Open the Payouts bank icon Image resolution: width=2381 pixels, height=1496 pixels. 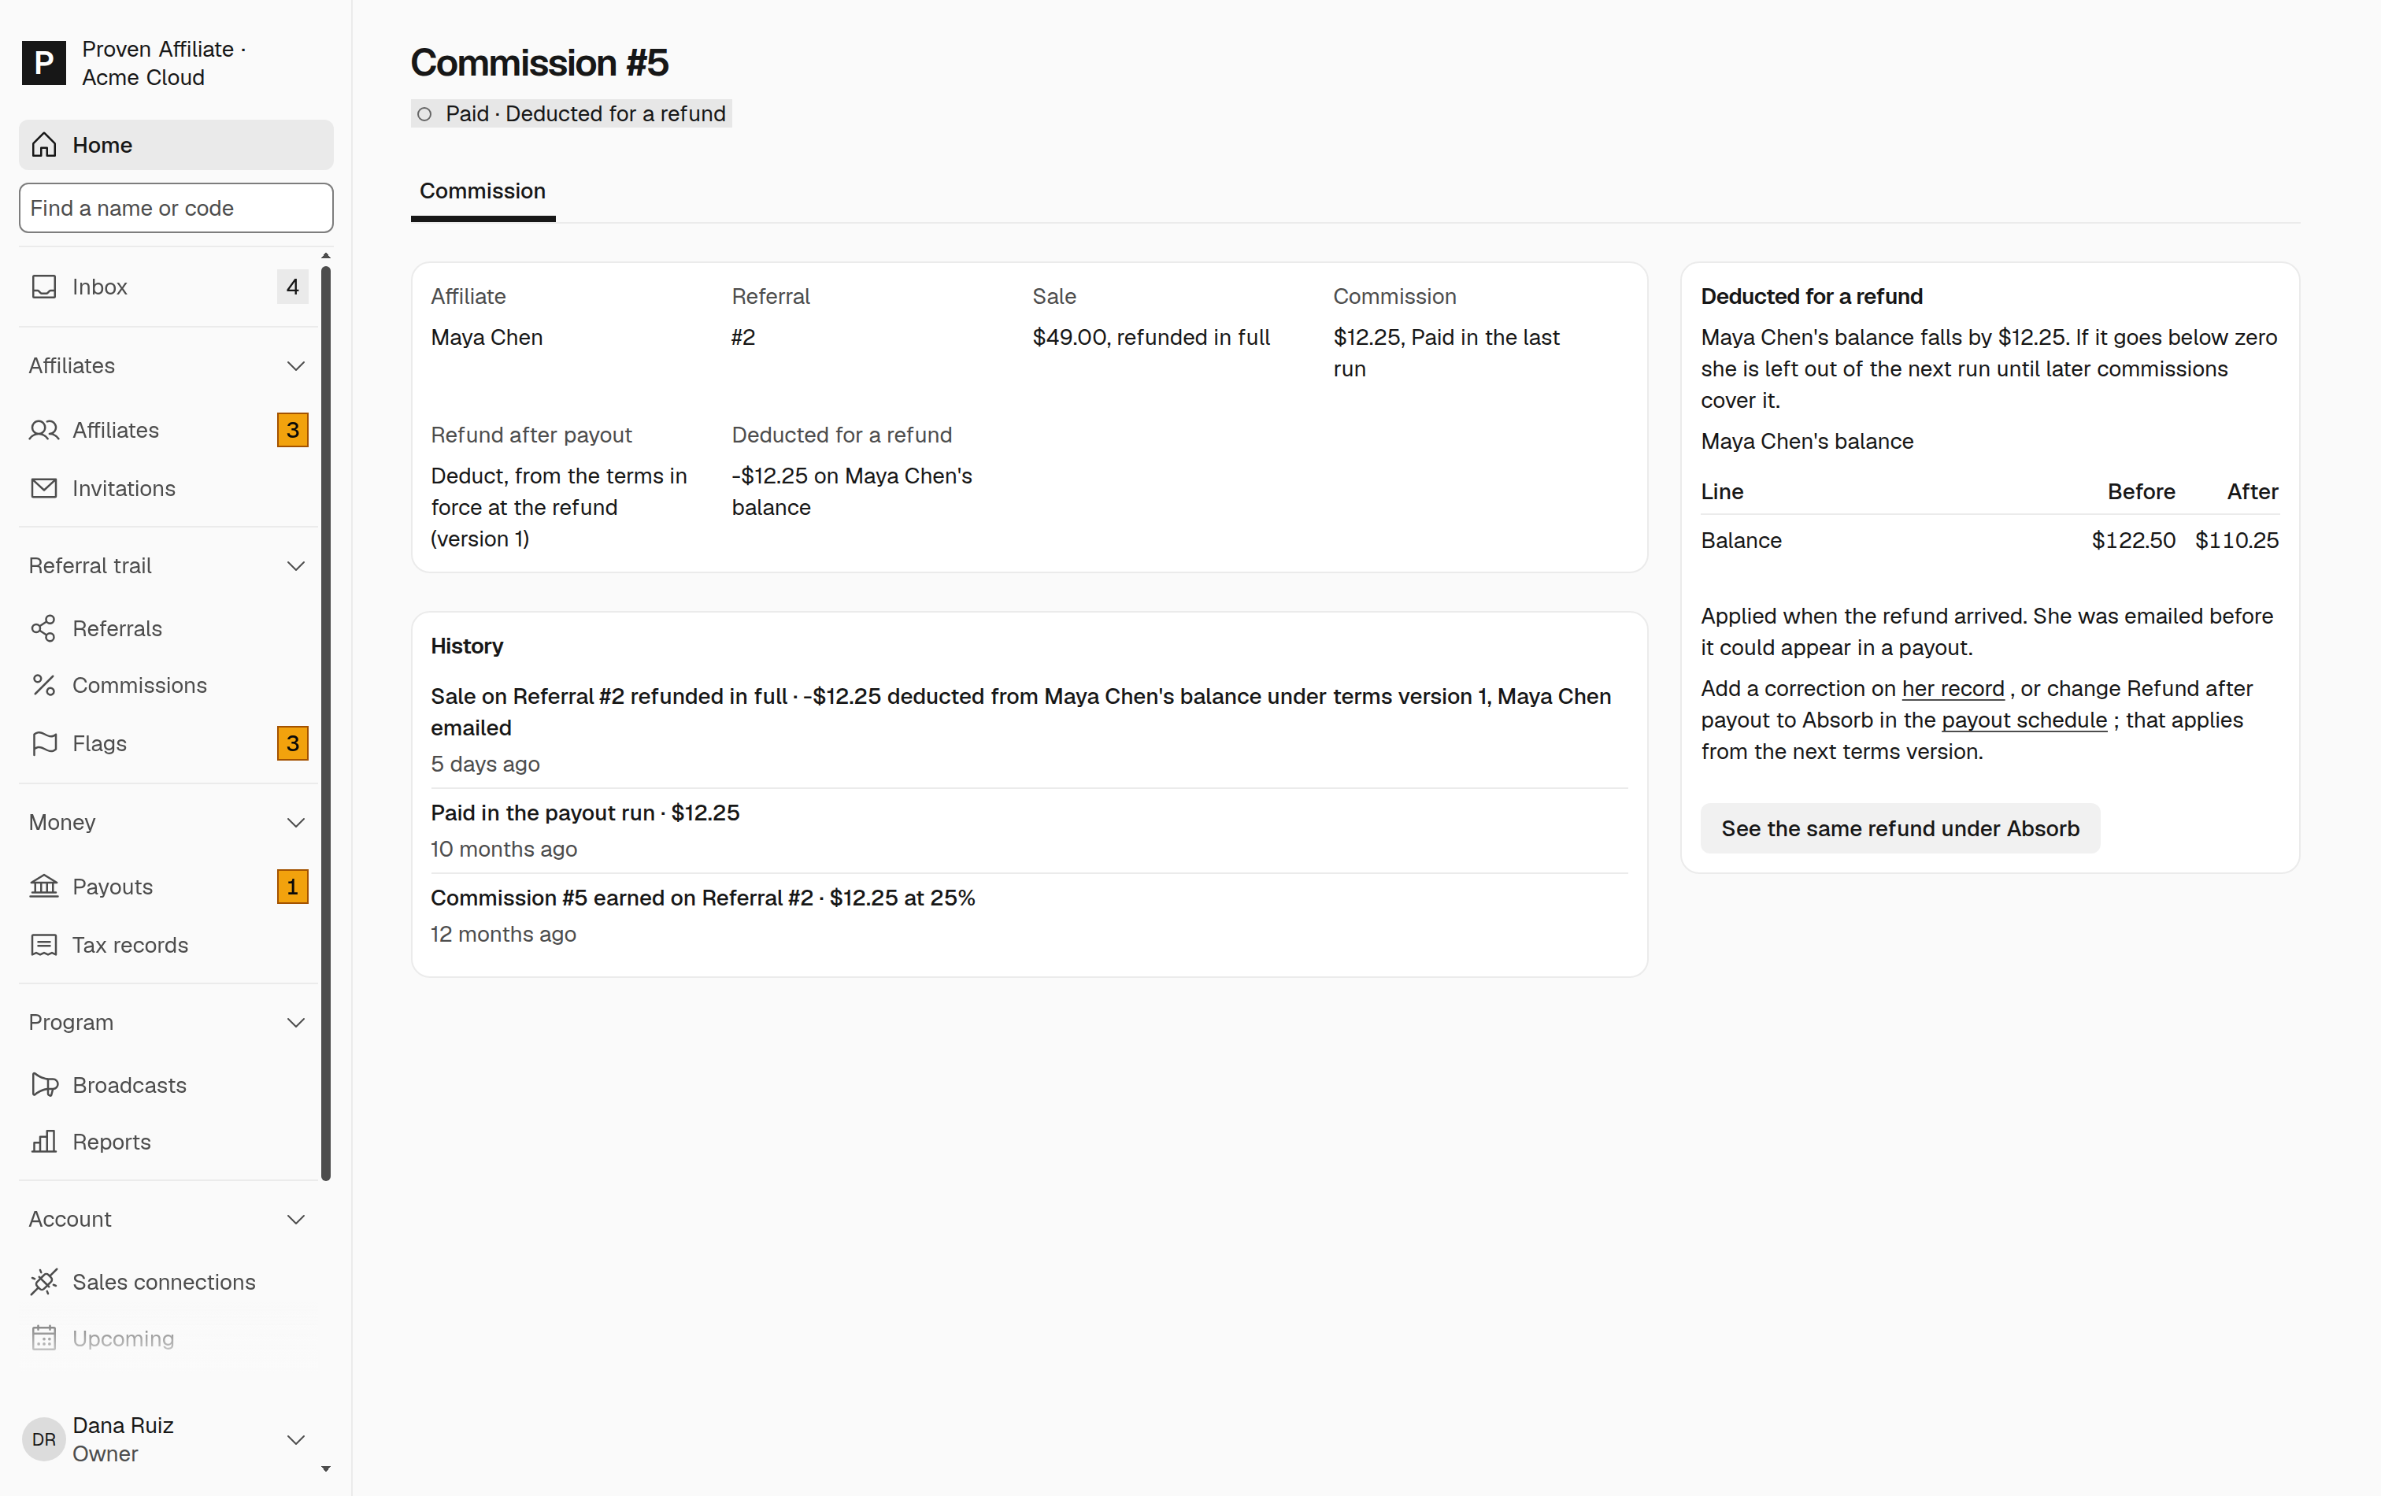point(43,887)
